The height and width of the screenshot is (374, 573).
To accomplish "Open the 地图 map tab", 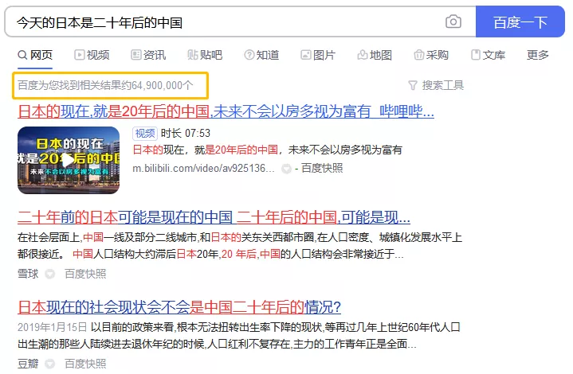I will (375, 55).
